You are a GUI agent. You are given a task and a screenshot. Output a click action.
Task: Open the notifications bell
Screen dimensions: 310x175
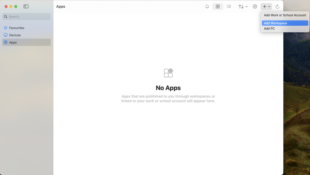pos(207,7)
